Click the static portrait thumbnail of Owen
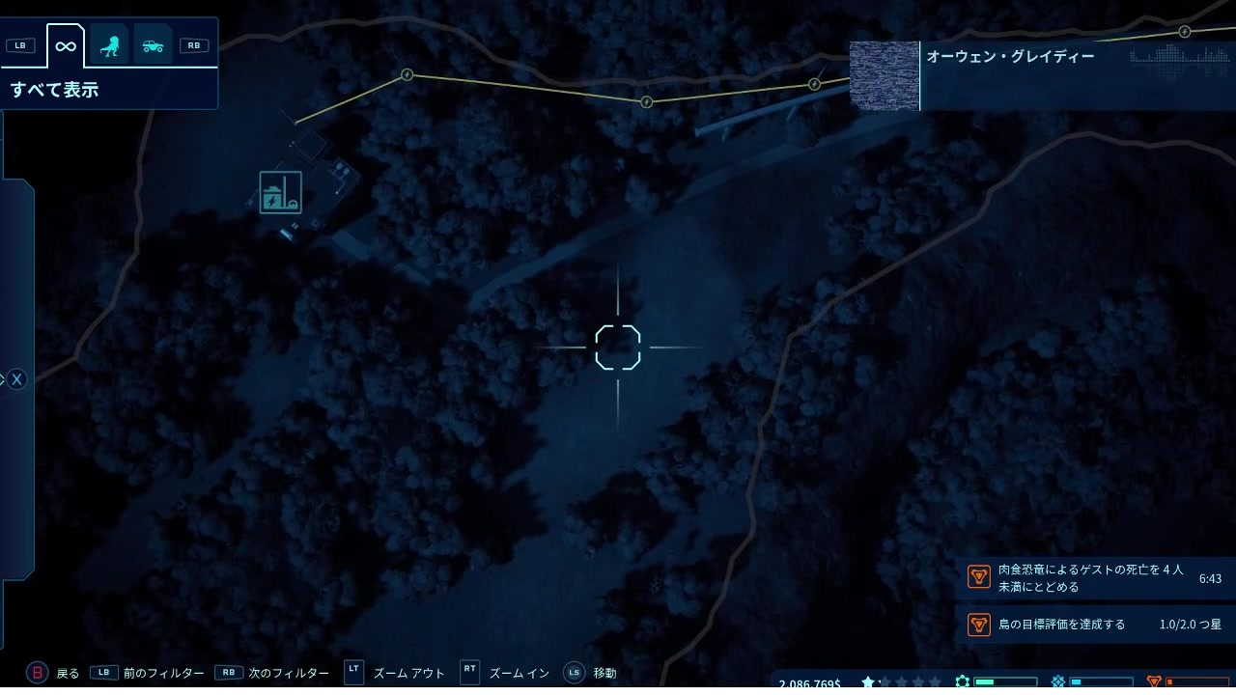This screenshot has height=695, width=1236. pos(885,76)
